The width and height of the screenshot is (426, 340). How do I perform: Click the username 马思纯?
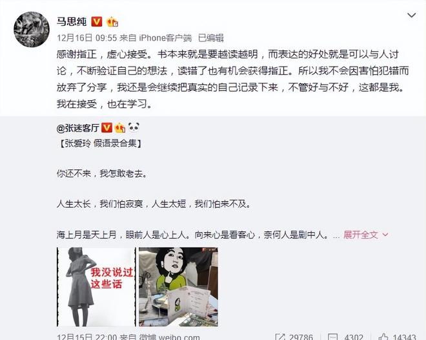tap(72, 21)
